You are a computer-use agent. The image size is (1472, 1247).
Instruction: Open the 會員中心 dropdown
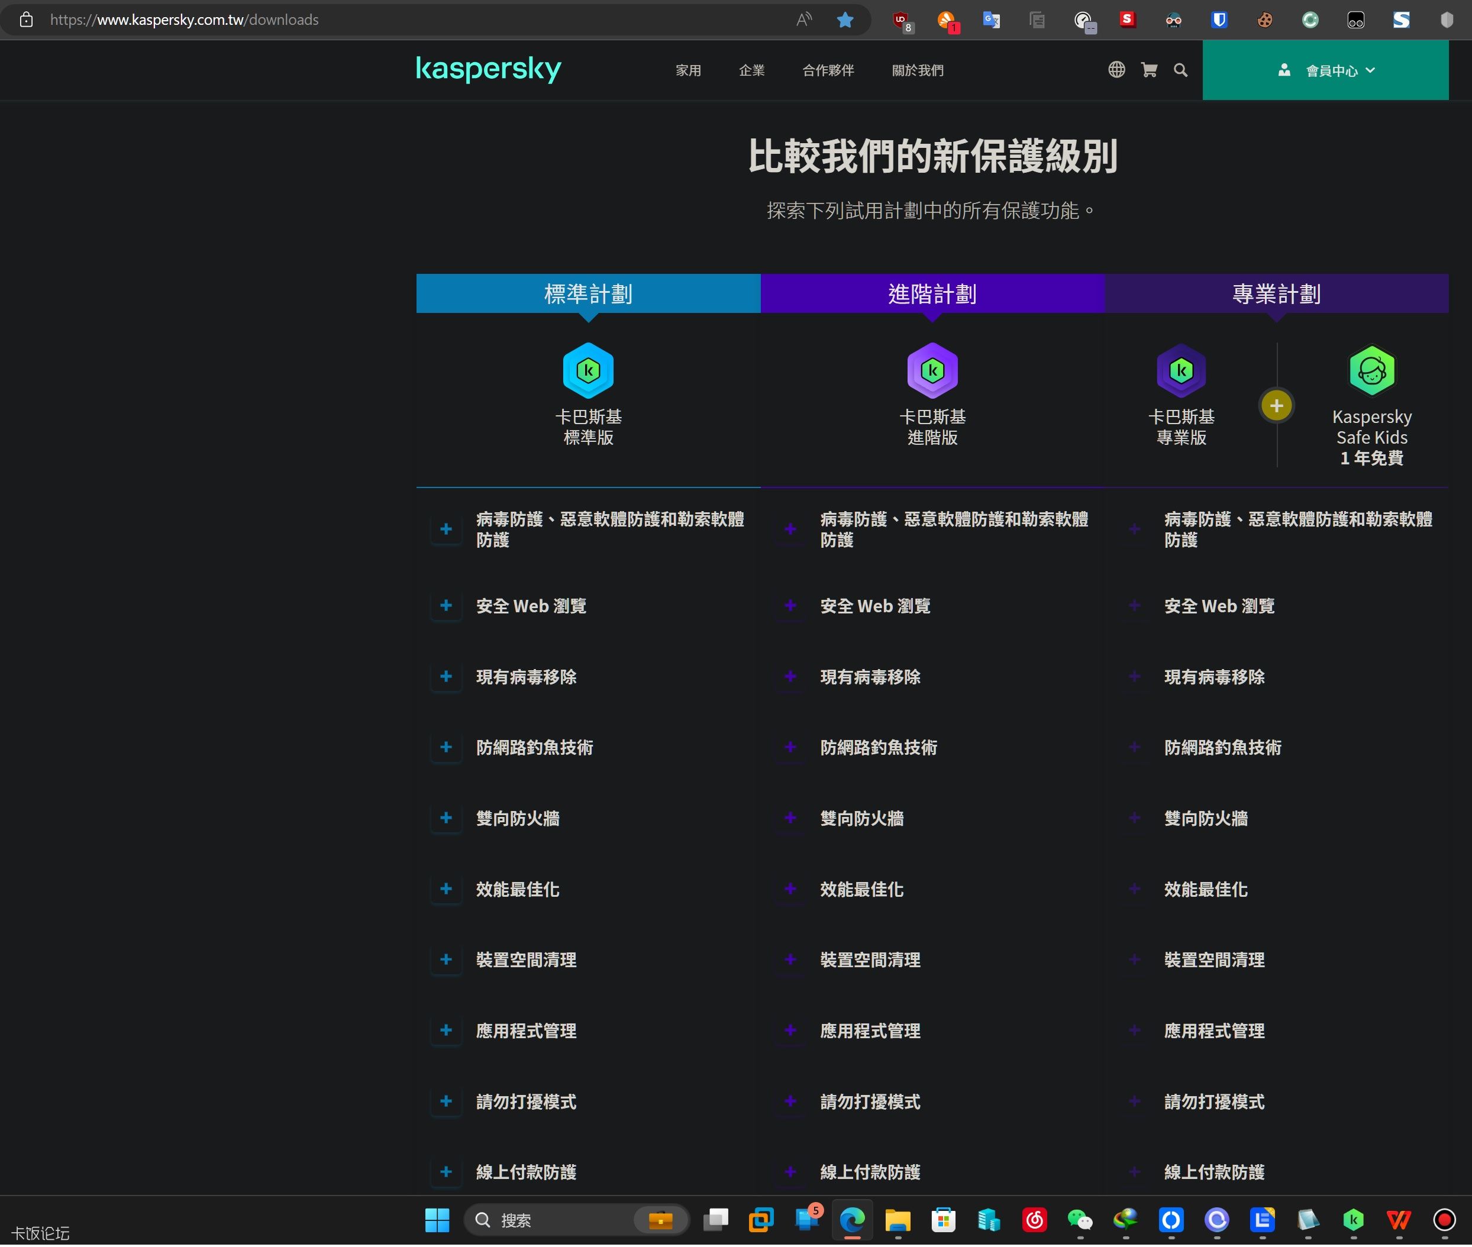tap(1325, 70)
